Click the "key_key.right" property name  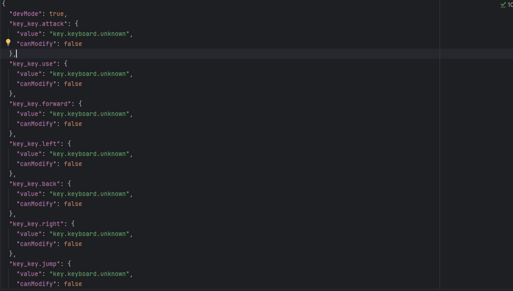pos(37,224)
